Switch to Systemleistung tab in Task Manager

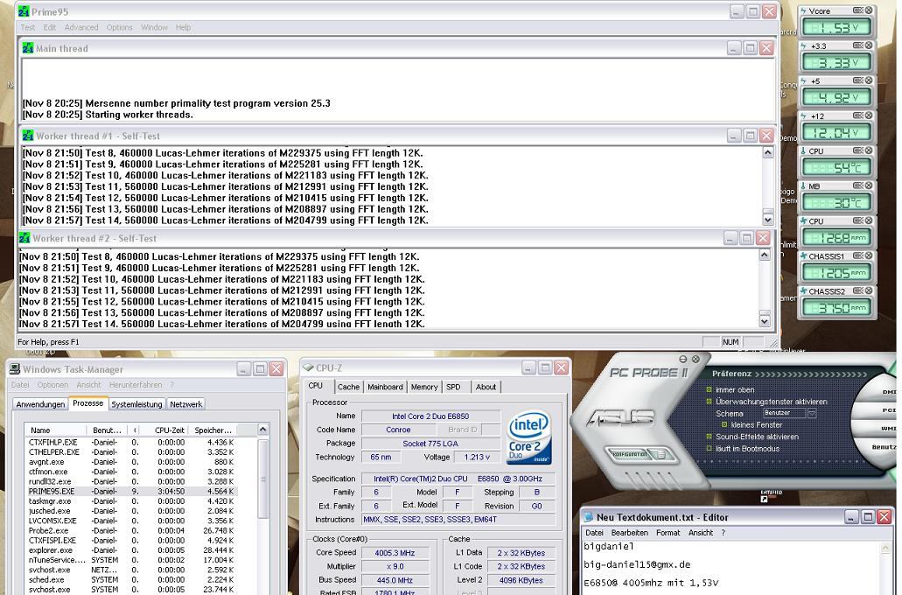coord(136,404)
